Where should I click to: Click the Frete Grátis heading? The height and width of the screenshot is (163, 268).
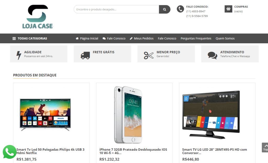pos(104,52)
